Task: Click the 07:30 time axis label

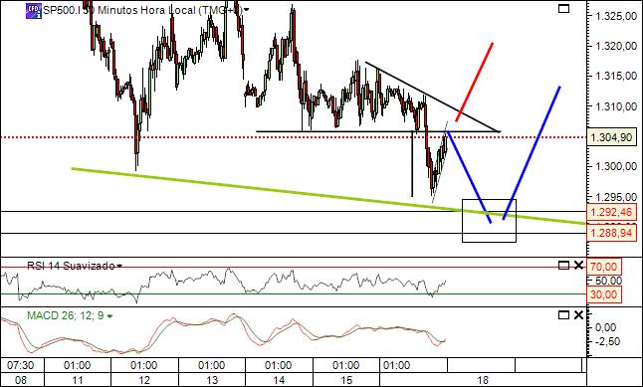Action: click(20, 365)
